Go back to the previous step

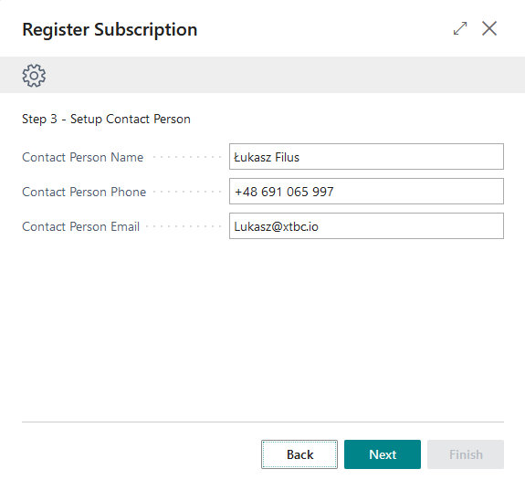299,454
